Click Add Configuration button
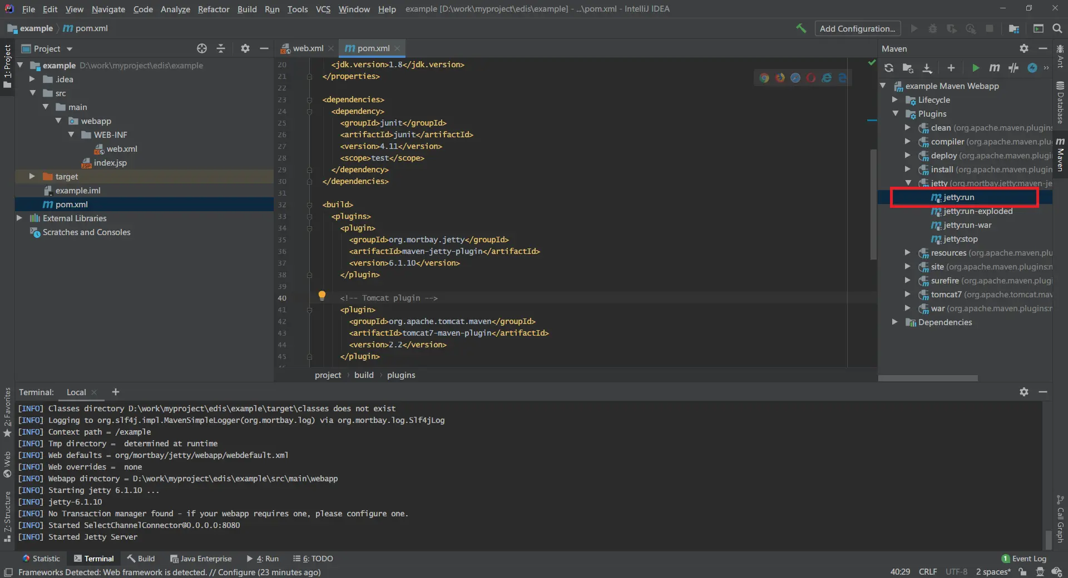This screenshot has height=578, width=1068. click(x=857, y=28)
